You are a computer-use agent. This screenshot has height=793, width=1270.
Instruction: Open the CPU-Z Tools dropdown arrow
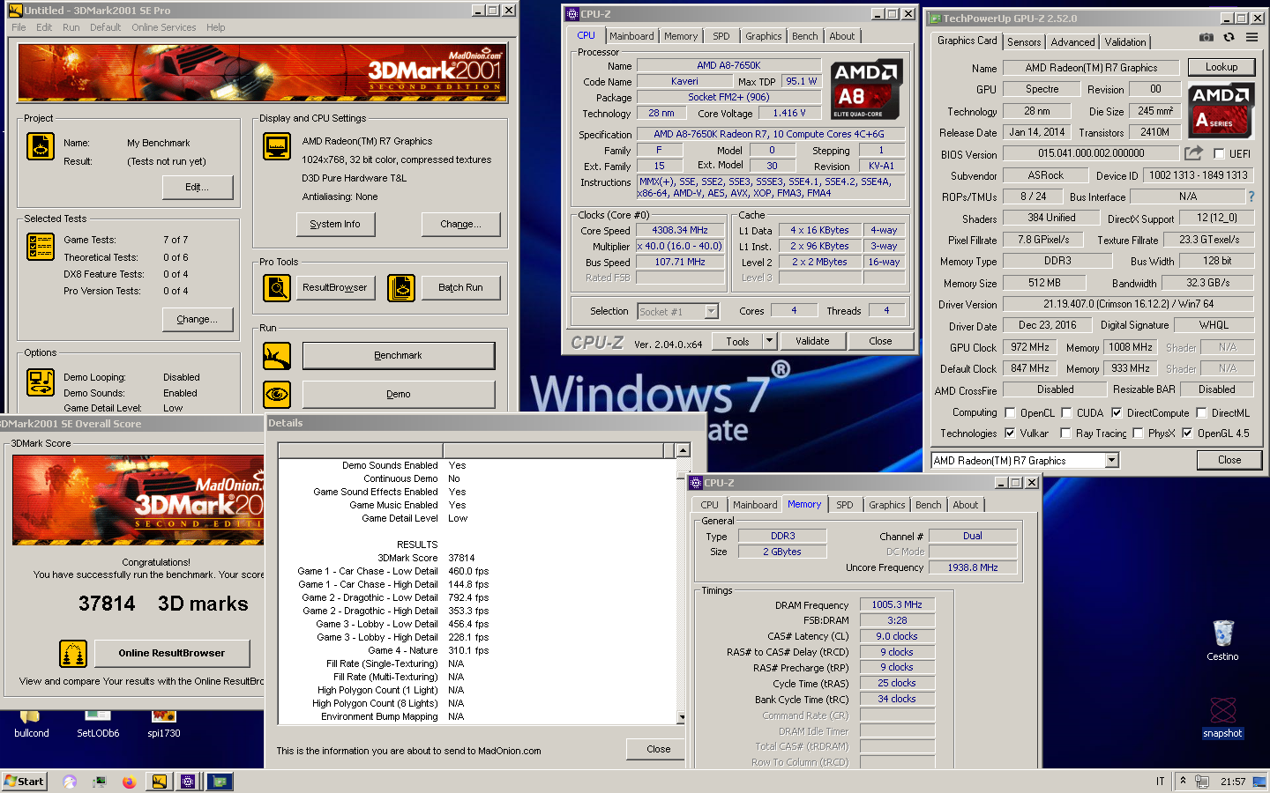[769, 341]
